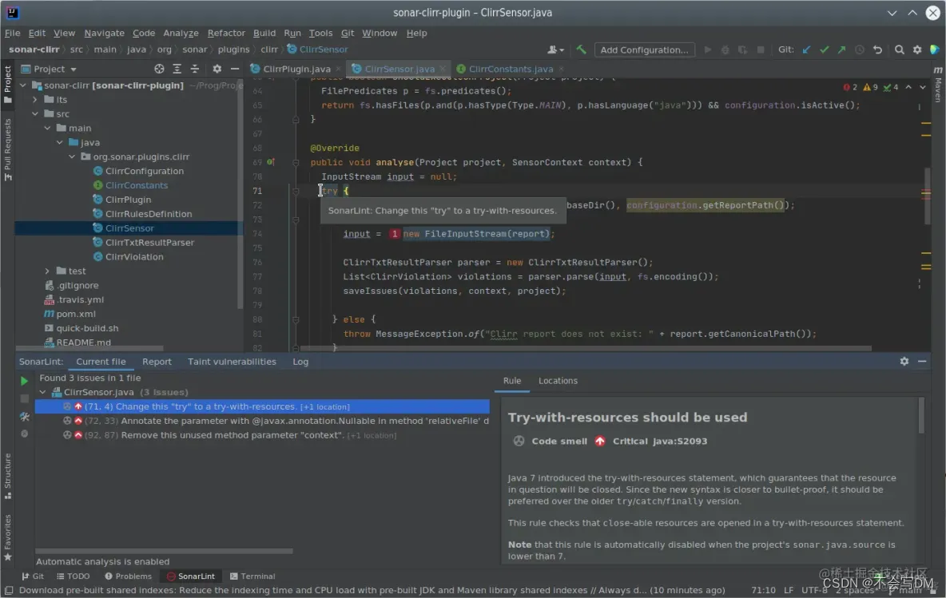Open the TODO tool window button

[73, 576]
